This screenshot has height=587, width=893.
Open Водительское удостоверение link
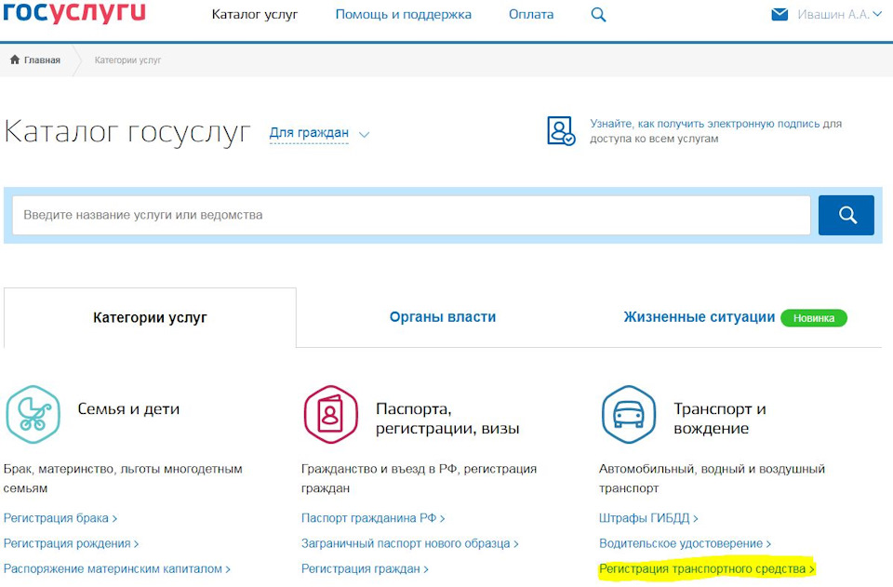(x=686, y=543)
